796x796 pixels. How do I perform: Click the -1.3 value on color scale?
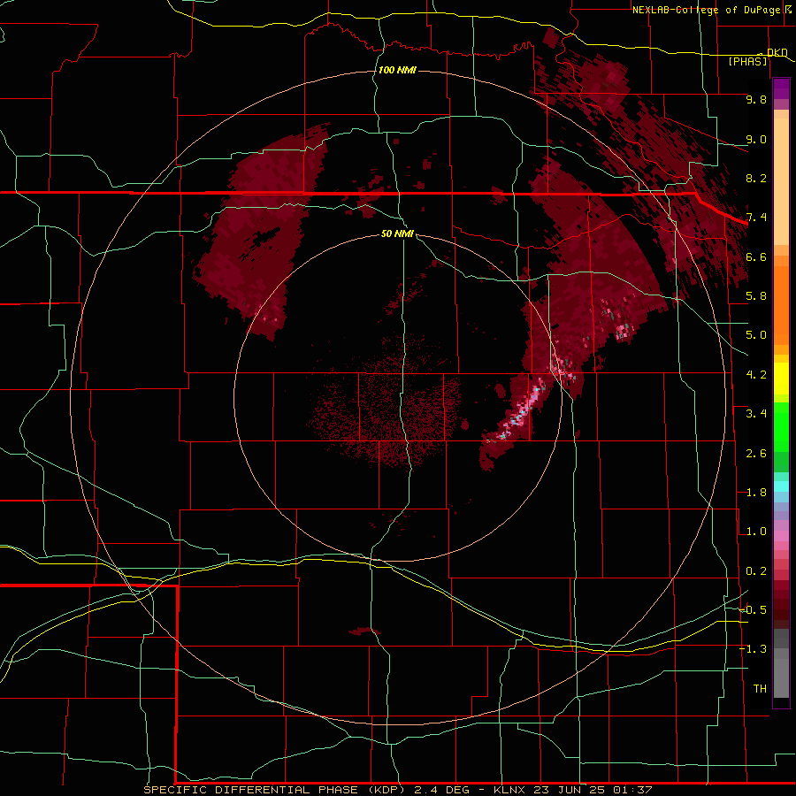point(754,649)
